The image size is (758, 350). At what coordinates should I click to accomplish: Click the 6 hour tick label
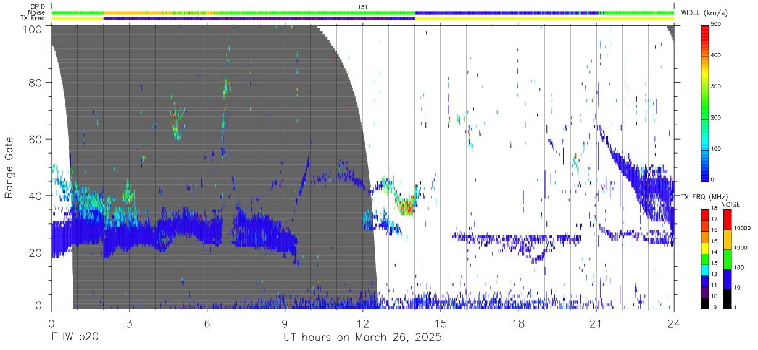click(207, 323)
